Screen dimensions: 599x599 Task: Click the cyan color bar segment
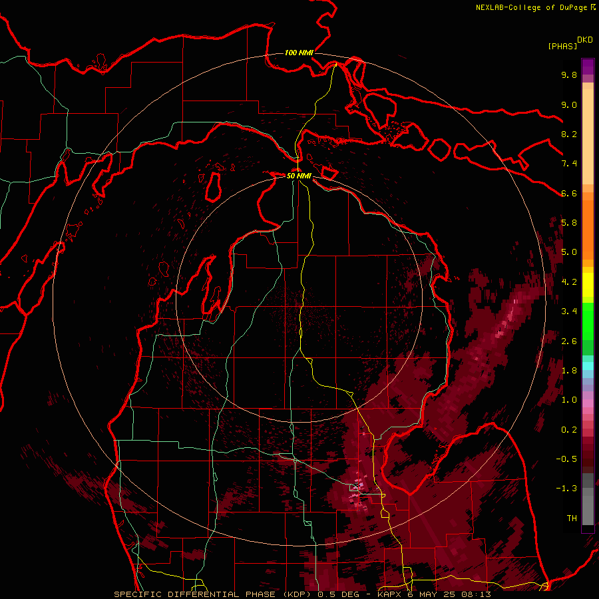click(588, 365)
